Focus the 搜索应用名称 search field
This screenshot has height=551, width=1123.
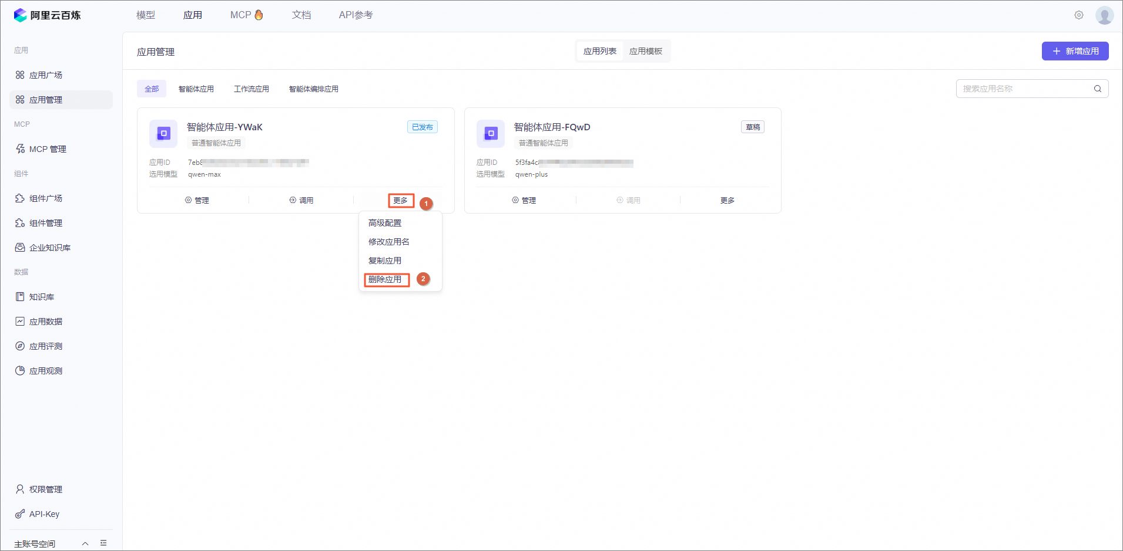tap(1033, 89)
